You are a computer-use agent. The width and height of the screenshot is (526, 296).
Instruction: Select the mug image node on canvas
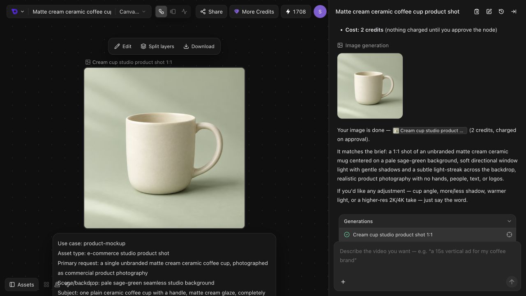(164, 148)
